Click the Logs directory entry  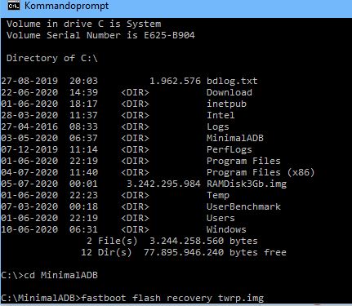click(218, 126)
